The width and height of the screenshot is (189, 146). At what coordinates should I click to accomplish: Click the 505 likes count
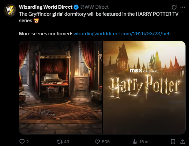click(x=106, y=142)
